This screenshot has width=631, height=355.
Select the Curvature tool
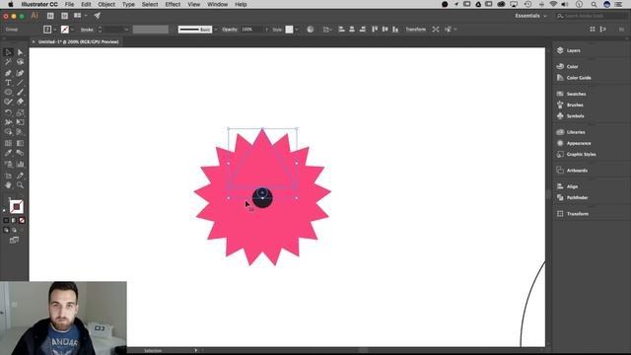(20, 73)
